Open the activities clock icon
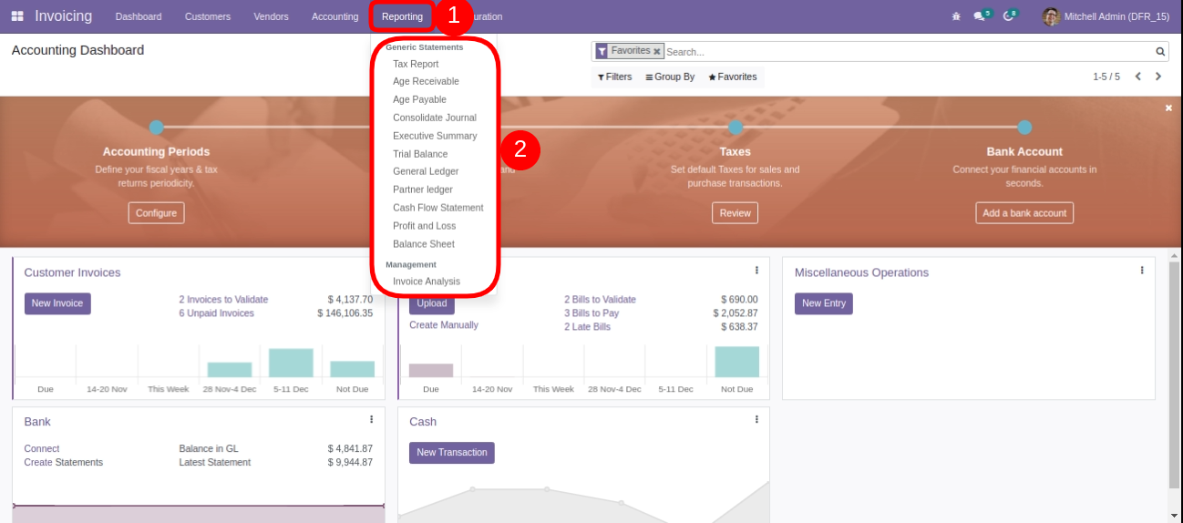This screenshot has height=523, width=1183. point(1008,16)
